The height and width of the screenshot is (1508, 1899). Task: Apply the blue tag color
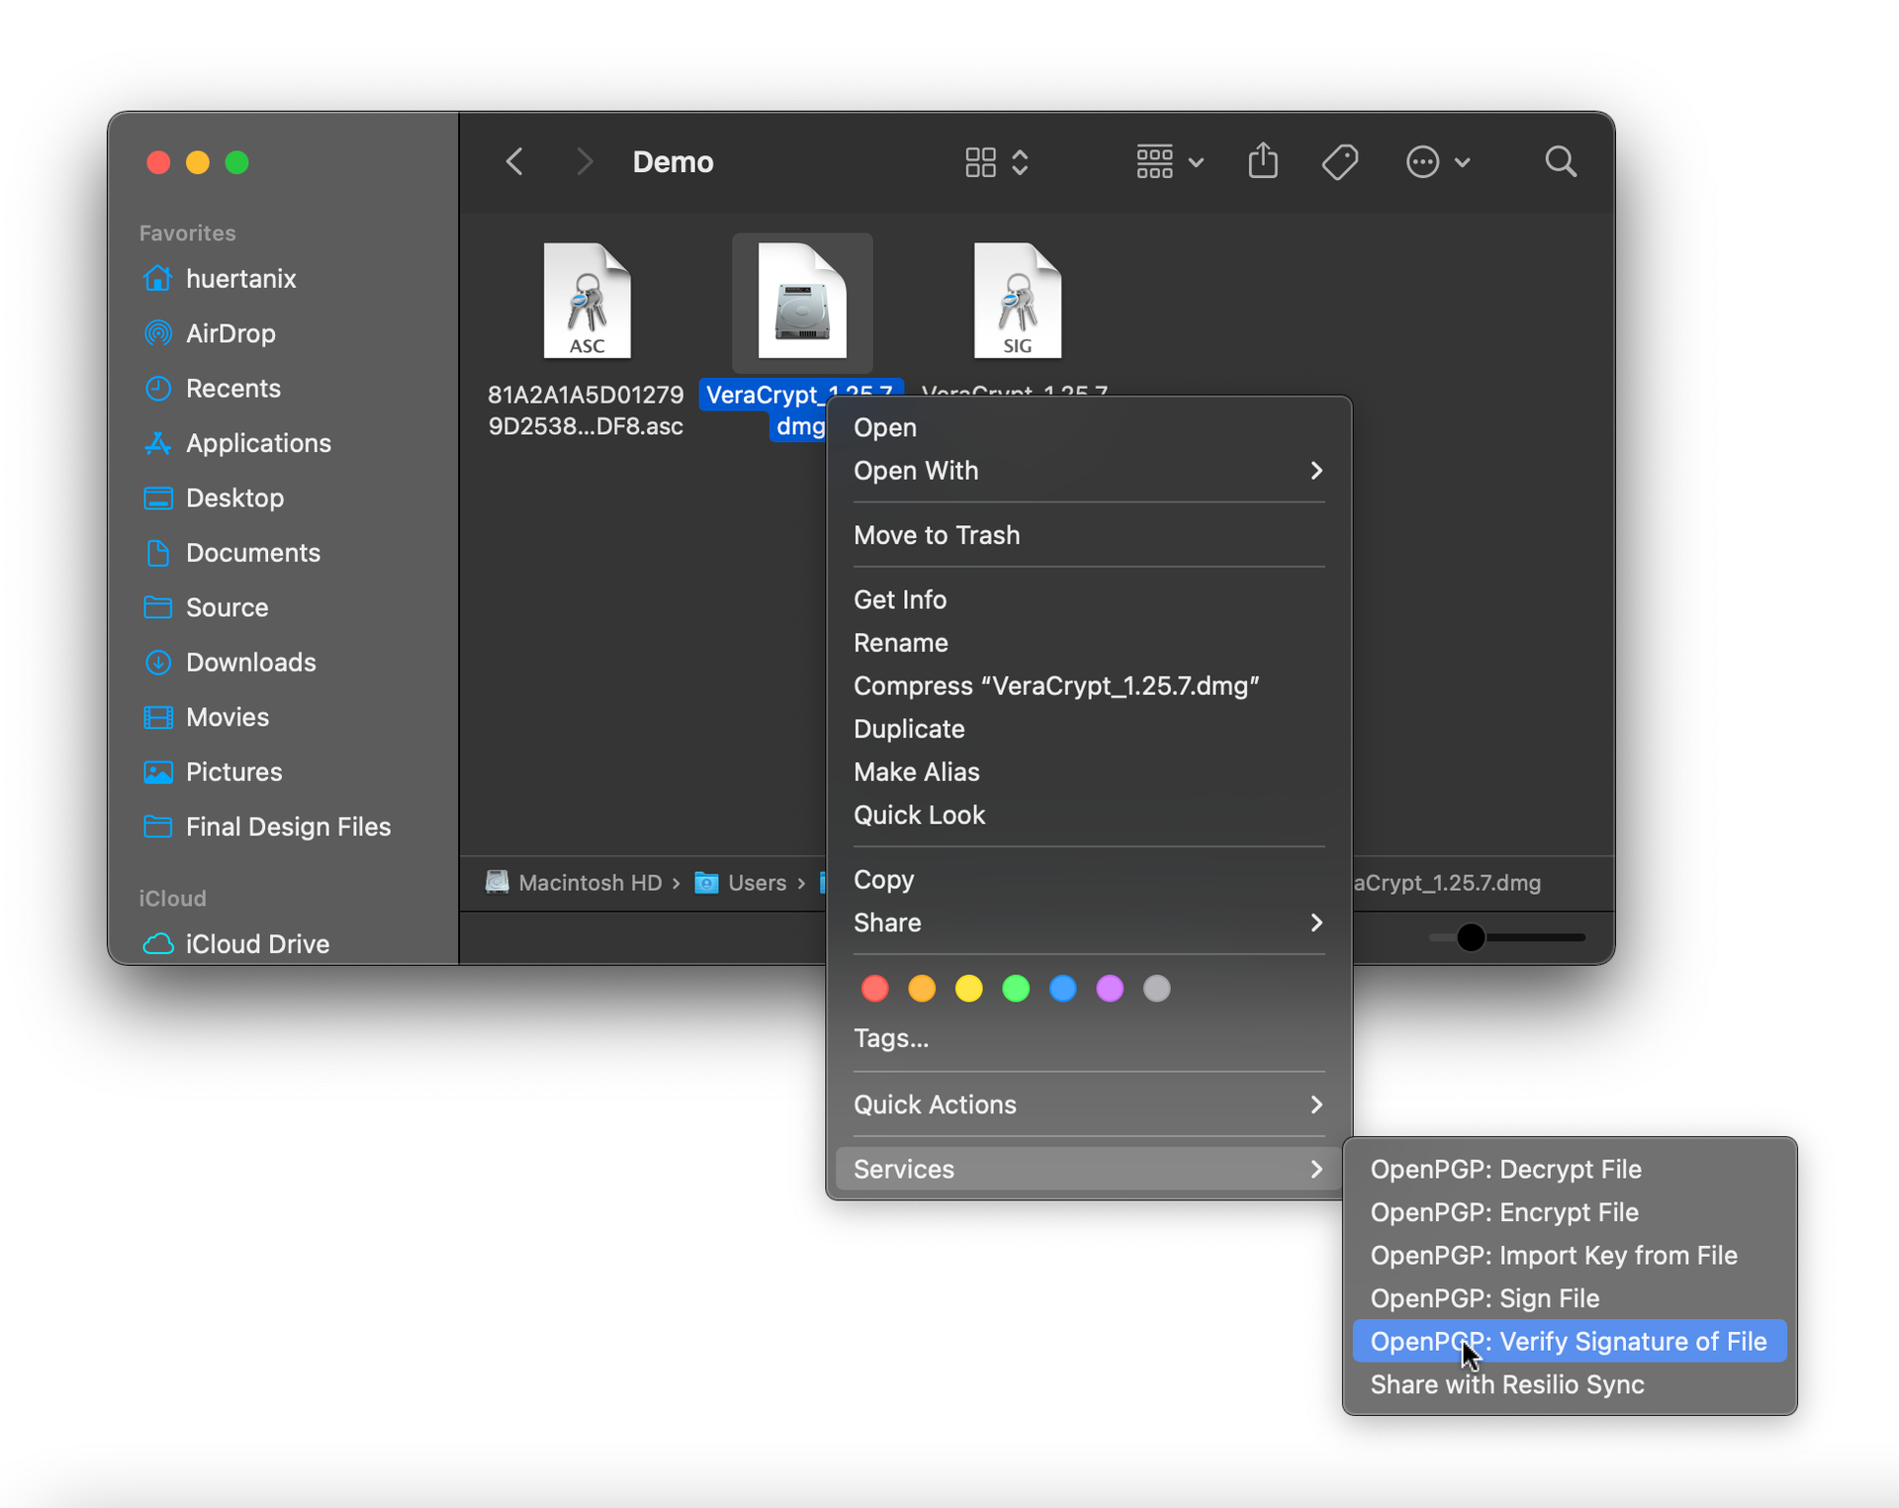click(x=1062, y=988)
